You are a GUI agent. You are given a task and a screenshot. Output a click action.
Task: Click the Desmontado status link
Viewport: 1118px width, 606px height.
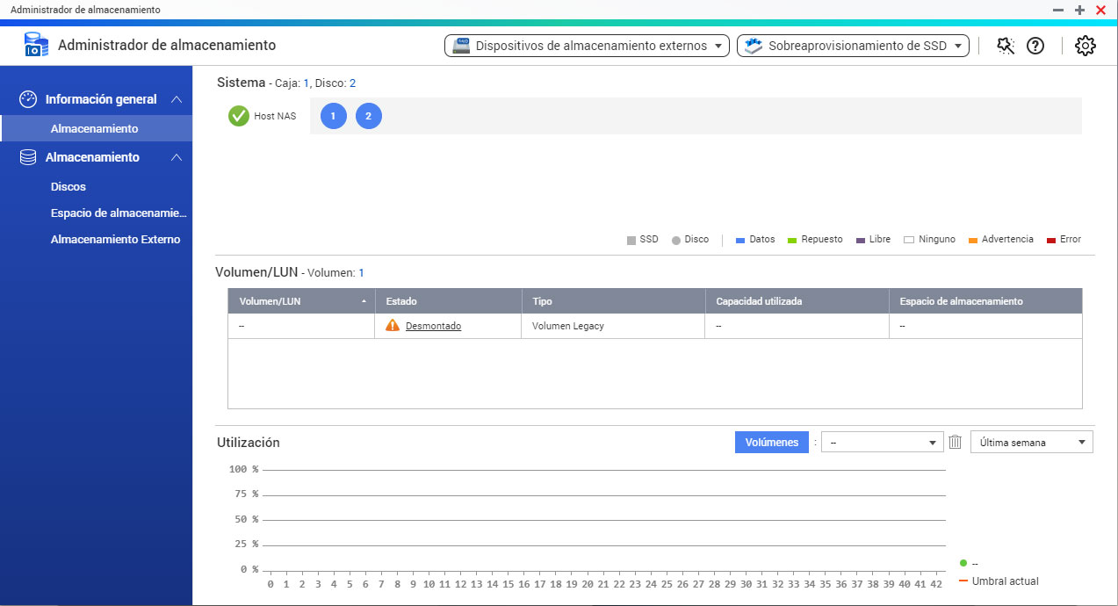point(433,326)
